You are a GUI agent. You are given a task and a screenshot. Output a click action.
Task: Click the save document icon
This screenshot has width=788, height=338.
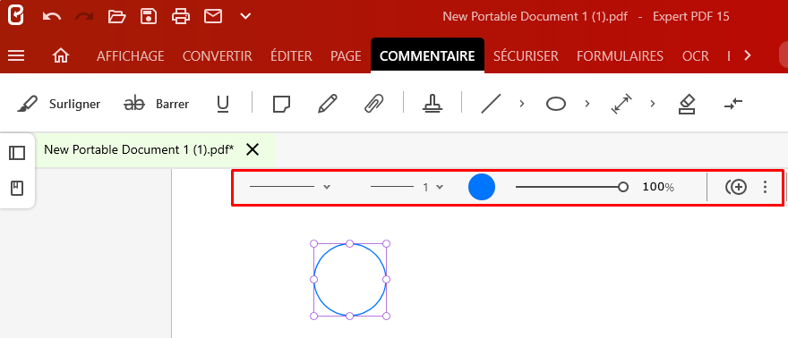point(149,17)
